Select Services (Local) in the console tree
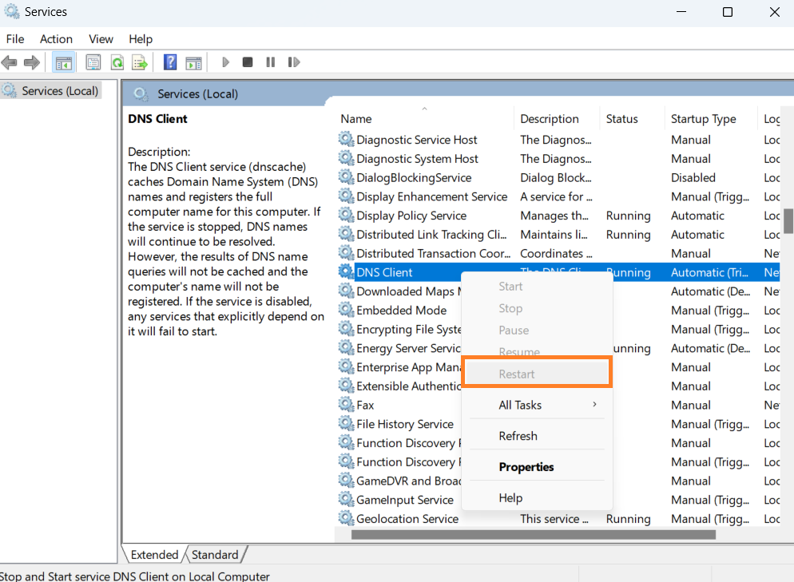 60,91
